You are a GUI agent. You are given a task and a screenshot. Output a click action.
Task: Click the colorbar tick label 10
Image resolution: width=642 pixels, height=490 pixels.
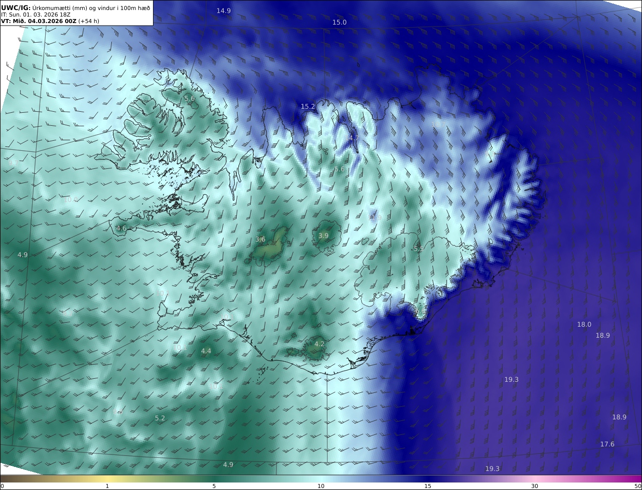(x=321, y=486)
